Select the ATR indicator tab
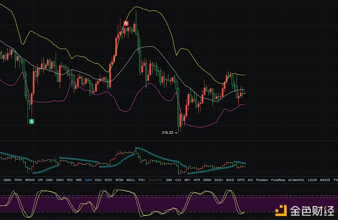Image resolution: width=338 pixels, height=220 pixels. (x=197, y=180)
